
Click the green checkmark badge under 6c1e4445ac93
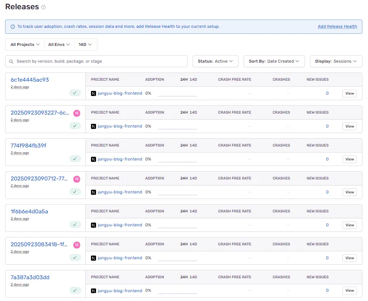pyautogui.click(x=75, y=93)
